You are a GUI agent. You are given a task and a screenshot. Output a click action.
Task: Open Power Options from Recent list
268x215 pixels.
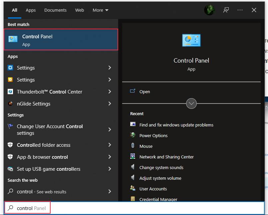153,135
